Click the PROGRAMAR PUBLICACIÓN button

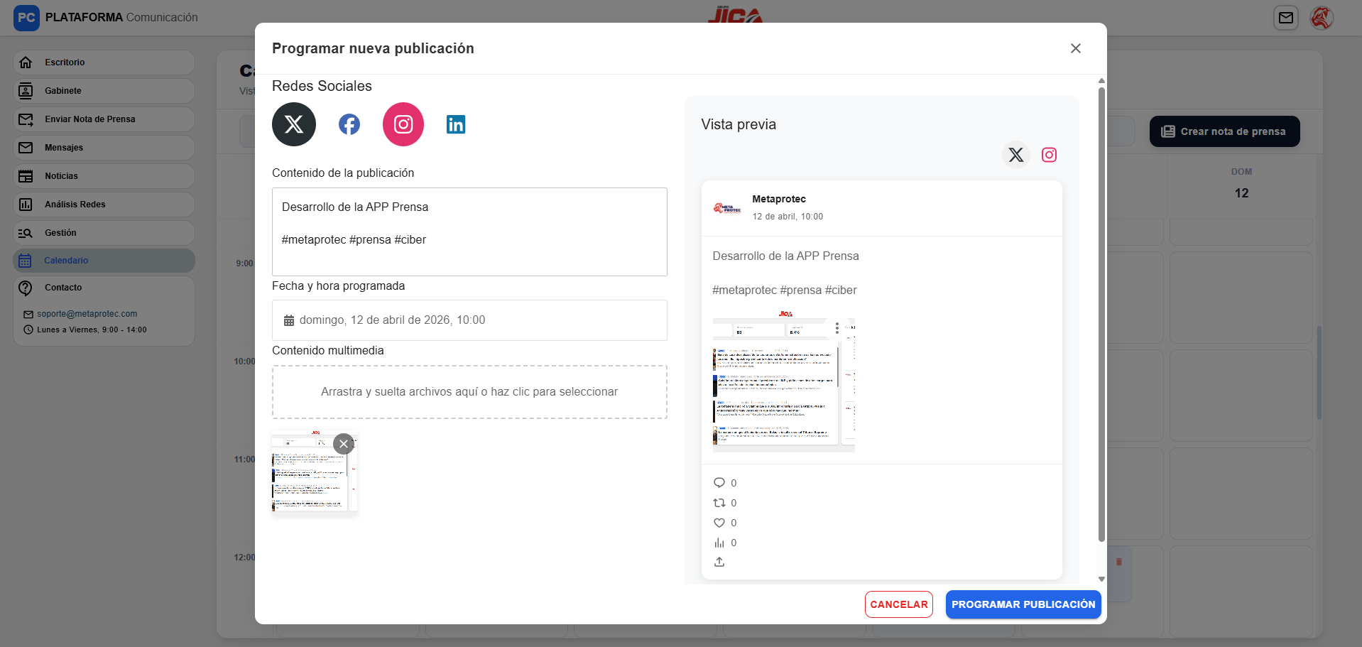click(1023, 604)
